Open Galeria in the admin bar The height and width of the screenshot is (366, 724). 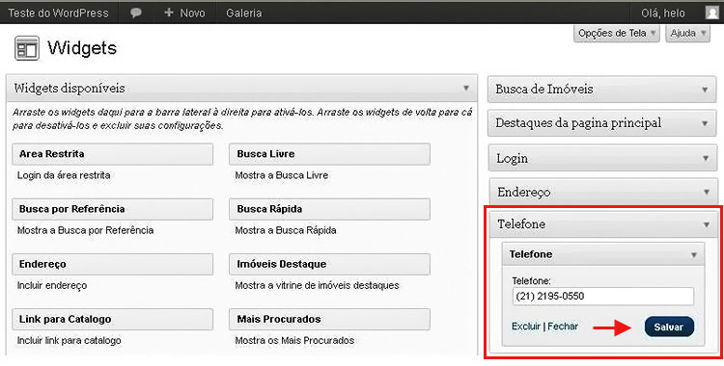click(244, 13)
